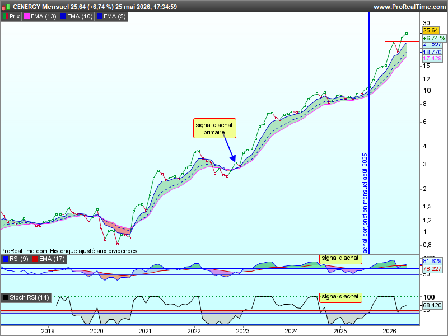The image size is (448, 336).
Task: Select the Stoch RSI (14) label
Action: click(30, 297)
